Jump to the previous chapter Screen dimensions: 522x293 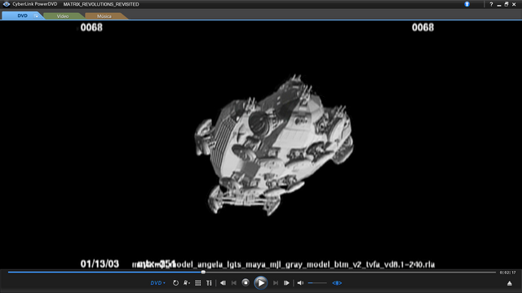pyautogui.click(x=234, y=283)
